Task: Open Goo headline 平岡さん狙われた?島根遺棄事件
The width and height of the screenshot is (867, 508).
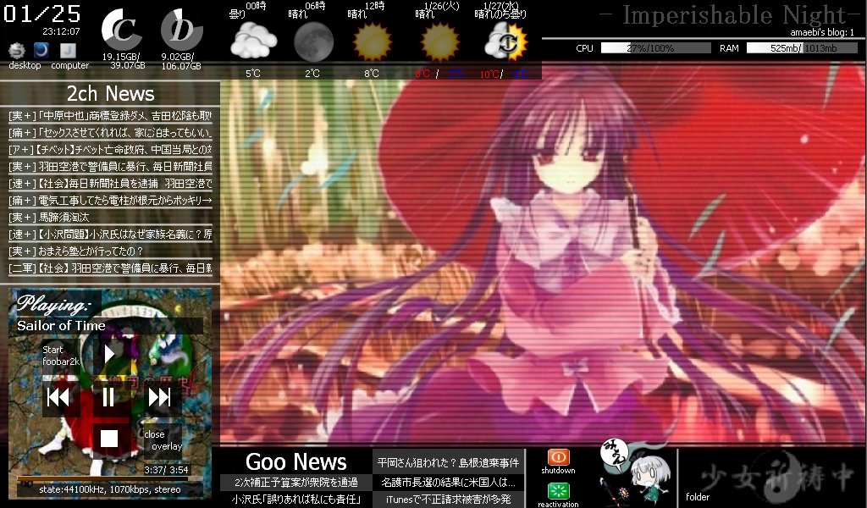Action: [448, 462]
